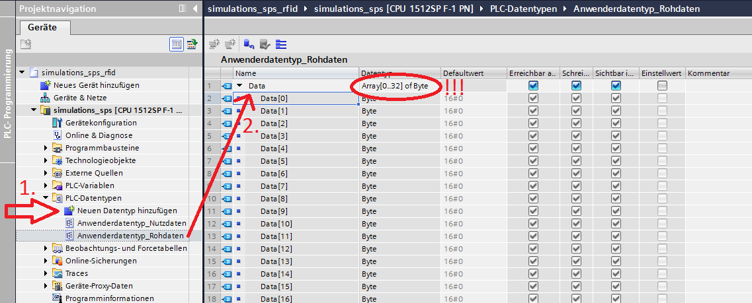Click the expand all rows toolbar icon

pyautogui.click(x=281, y=44)
